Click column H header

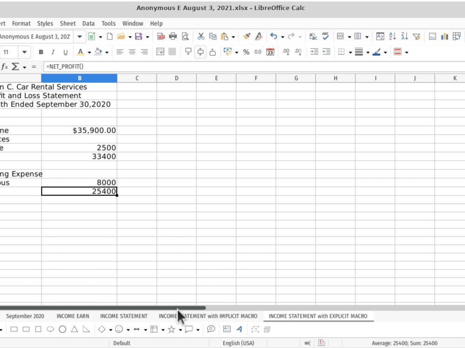[x=335, y=78]
